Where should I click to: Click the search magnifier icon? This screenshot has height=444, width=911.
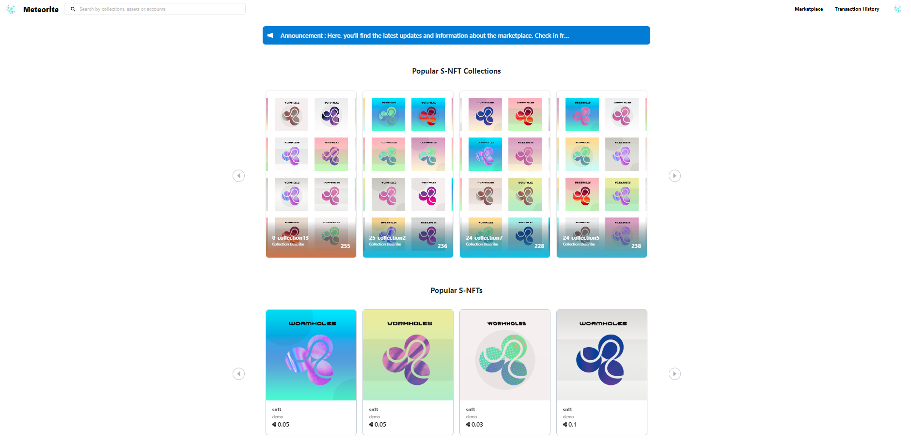73,9
